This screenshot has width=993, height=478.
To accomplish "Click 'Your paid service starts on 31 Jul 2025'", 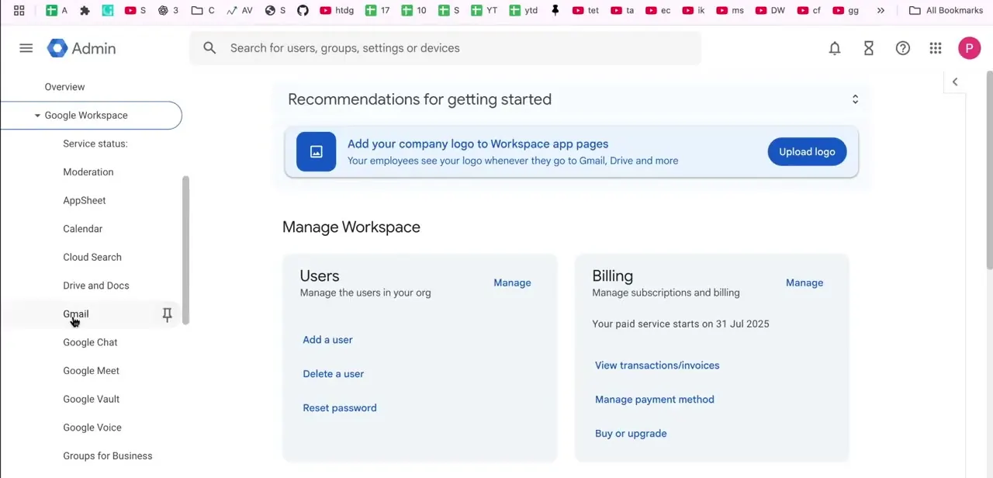I will click(x=680, y=324).
